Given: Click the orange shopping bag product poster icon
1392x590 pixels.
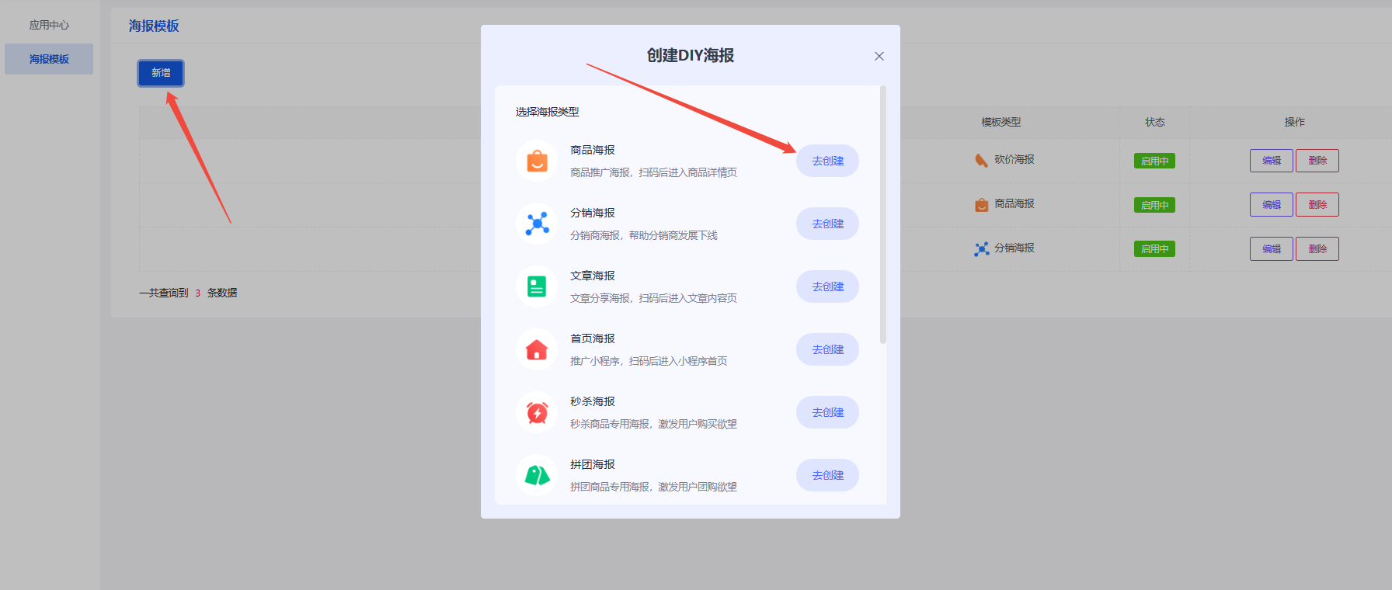Looking at the screenshot, I should [x=537, y=161].
